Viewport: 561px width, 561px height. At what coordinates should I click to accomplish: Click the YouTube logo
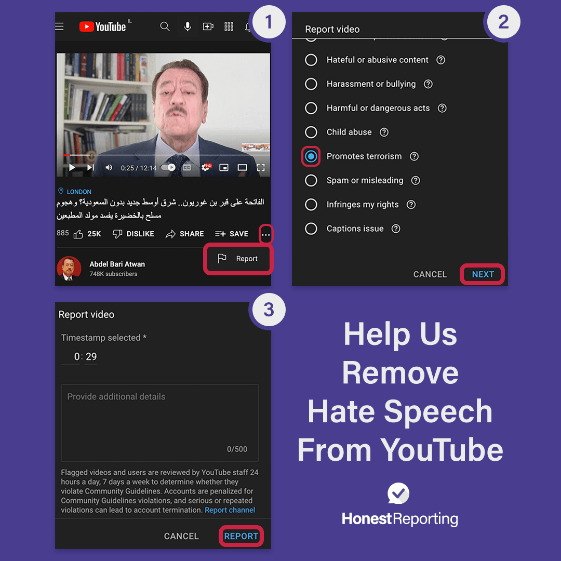coord(103,27)
